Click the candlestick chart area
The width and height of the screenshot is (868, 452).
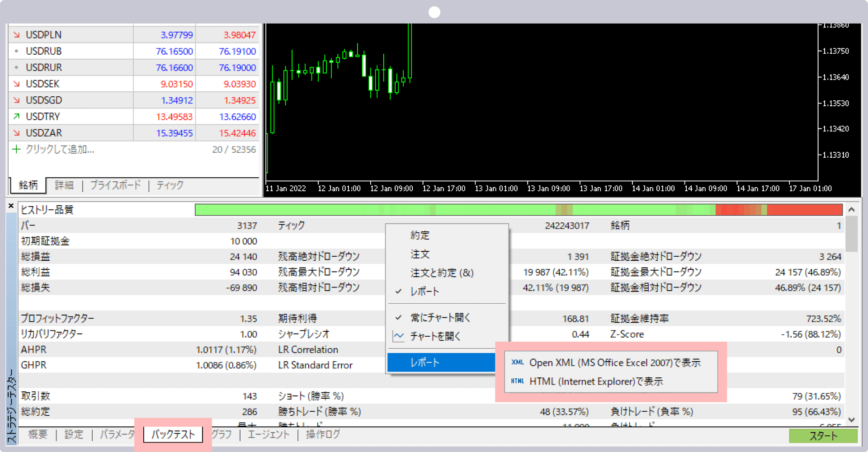tap(542, 102)
